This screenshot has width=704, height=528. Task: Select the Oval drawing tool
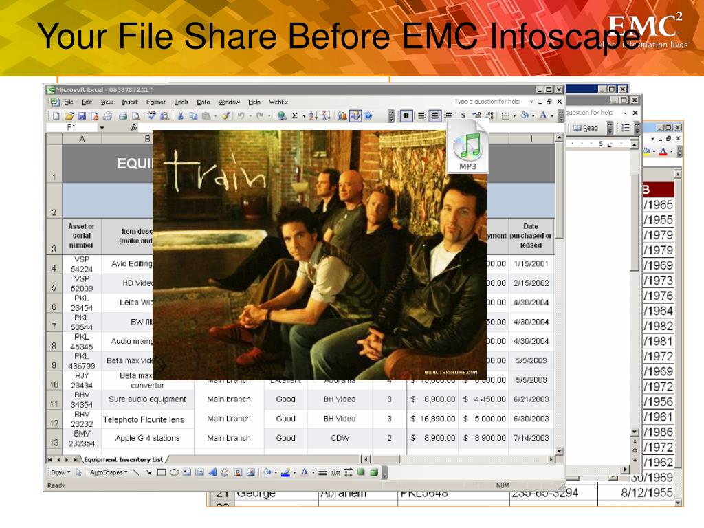point(174,472)
